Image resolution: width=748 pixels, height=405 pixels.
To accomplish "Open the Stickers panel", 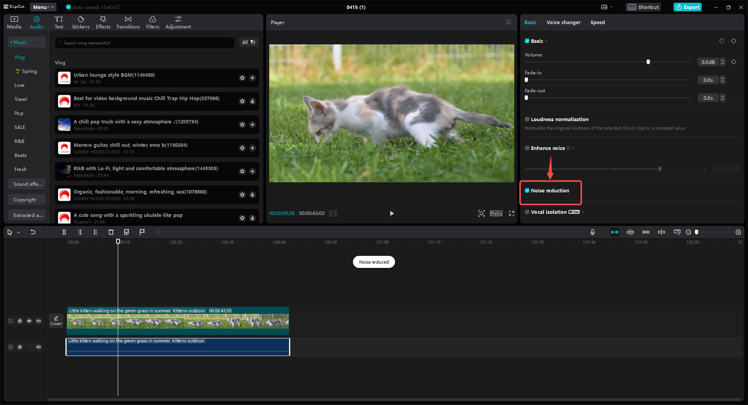I will pos(81,22).
